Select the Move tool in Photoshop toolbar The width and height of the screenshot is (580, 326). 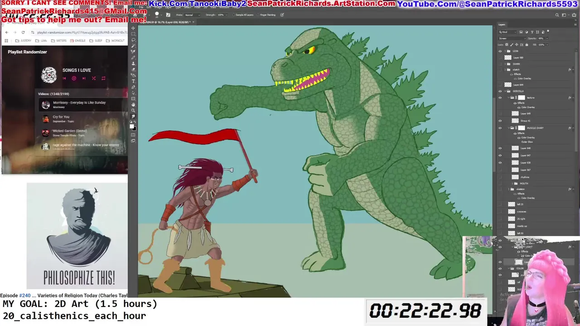[133, 28]
